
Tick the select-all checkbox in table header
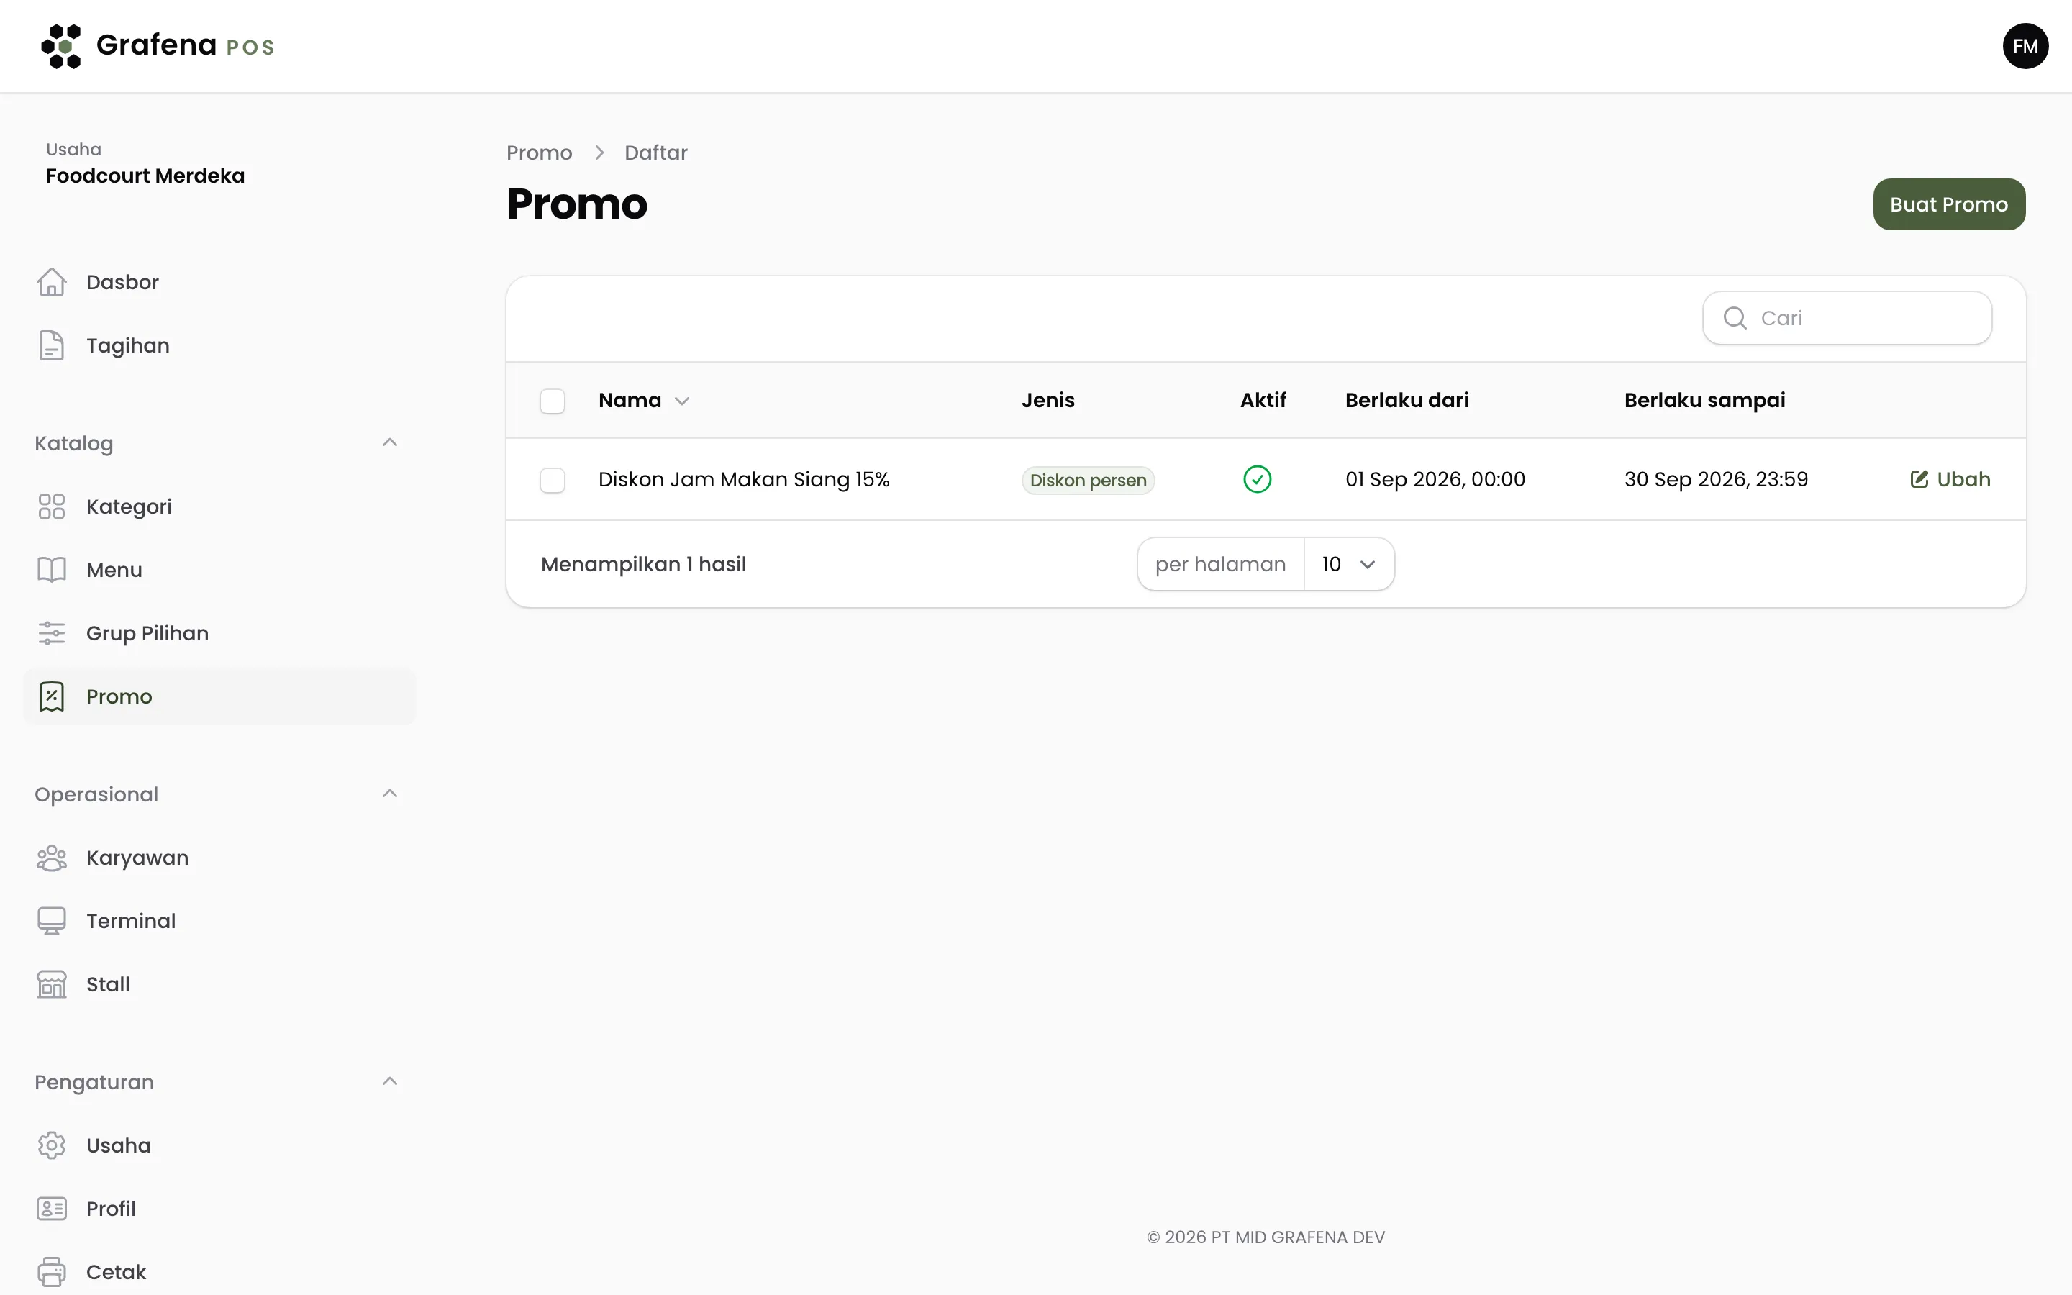pyautogui.click(x=553, y=401)
